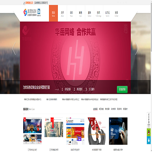Screen dimensions: 152x152
Task: Click the page vertical scrollbar
Action: (x=151, y=76)
